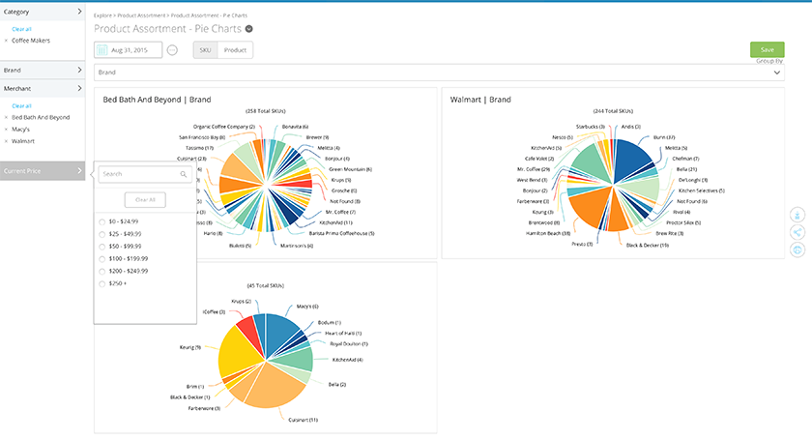Viewport: 812px width, 440px height.
Task: Open the calendar icon in the date field
Action: tap(102, 50)
